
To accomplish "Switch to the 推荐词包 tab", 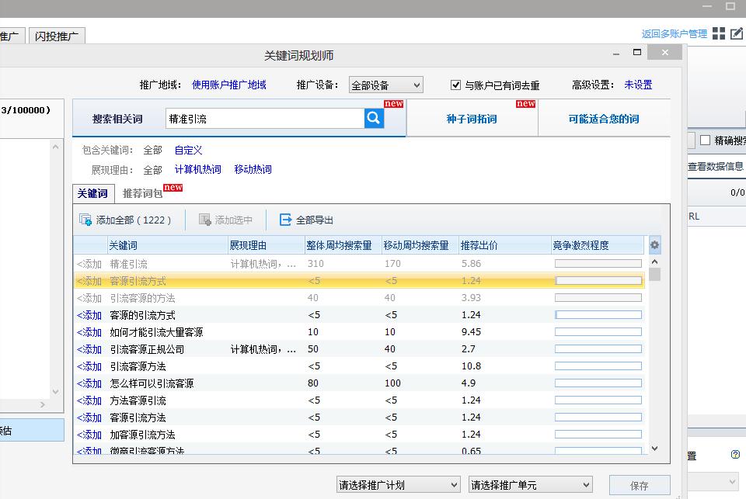I will click(144, 193).
